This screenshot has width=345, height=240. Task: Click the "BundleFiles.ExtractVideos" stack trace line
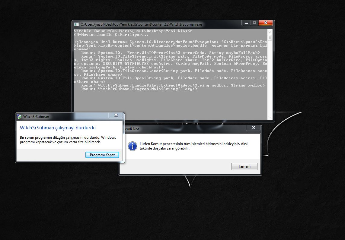tap(173, 85)
